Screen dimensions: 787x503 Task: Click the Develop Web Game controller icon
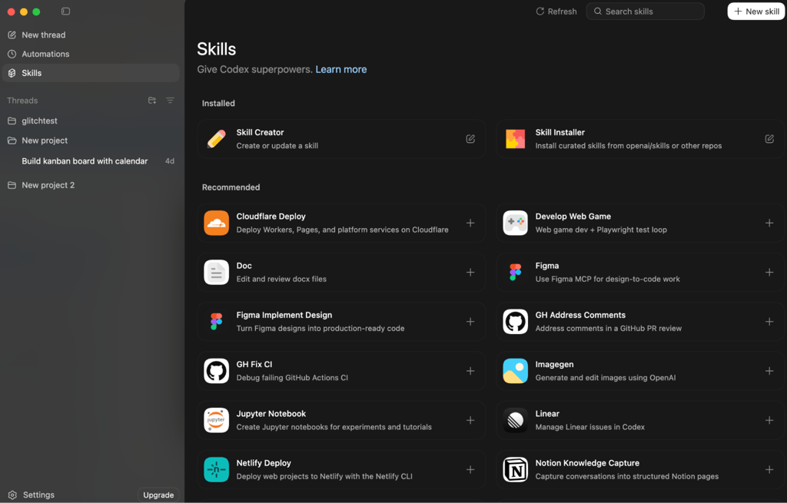(516, 223)
